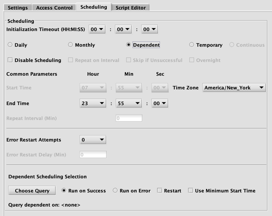Open the Initialization Timeout seconds dropdown
This screenshot has height=216, width=272.
pos(150,29)
